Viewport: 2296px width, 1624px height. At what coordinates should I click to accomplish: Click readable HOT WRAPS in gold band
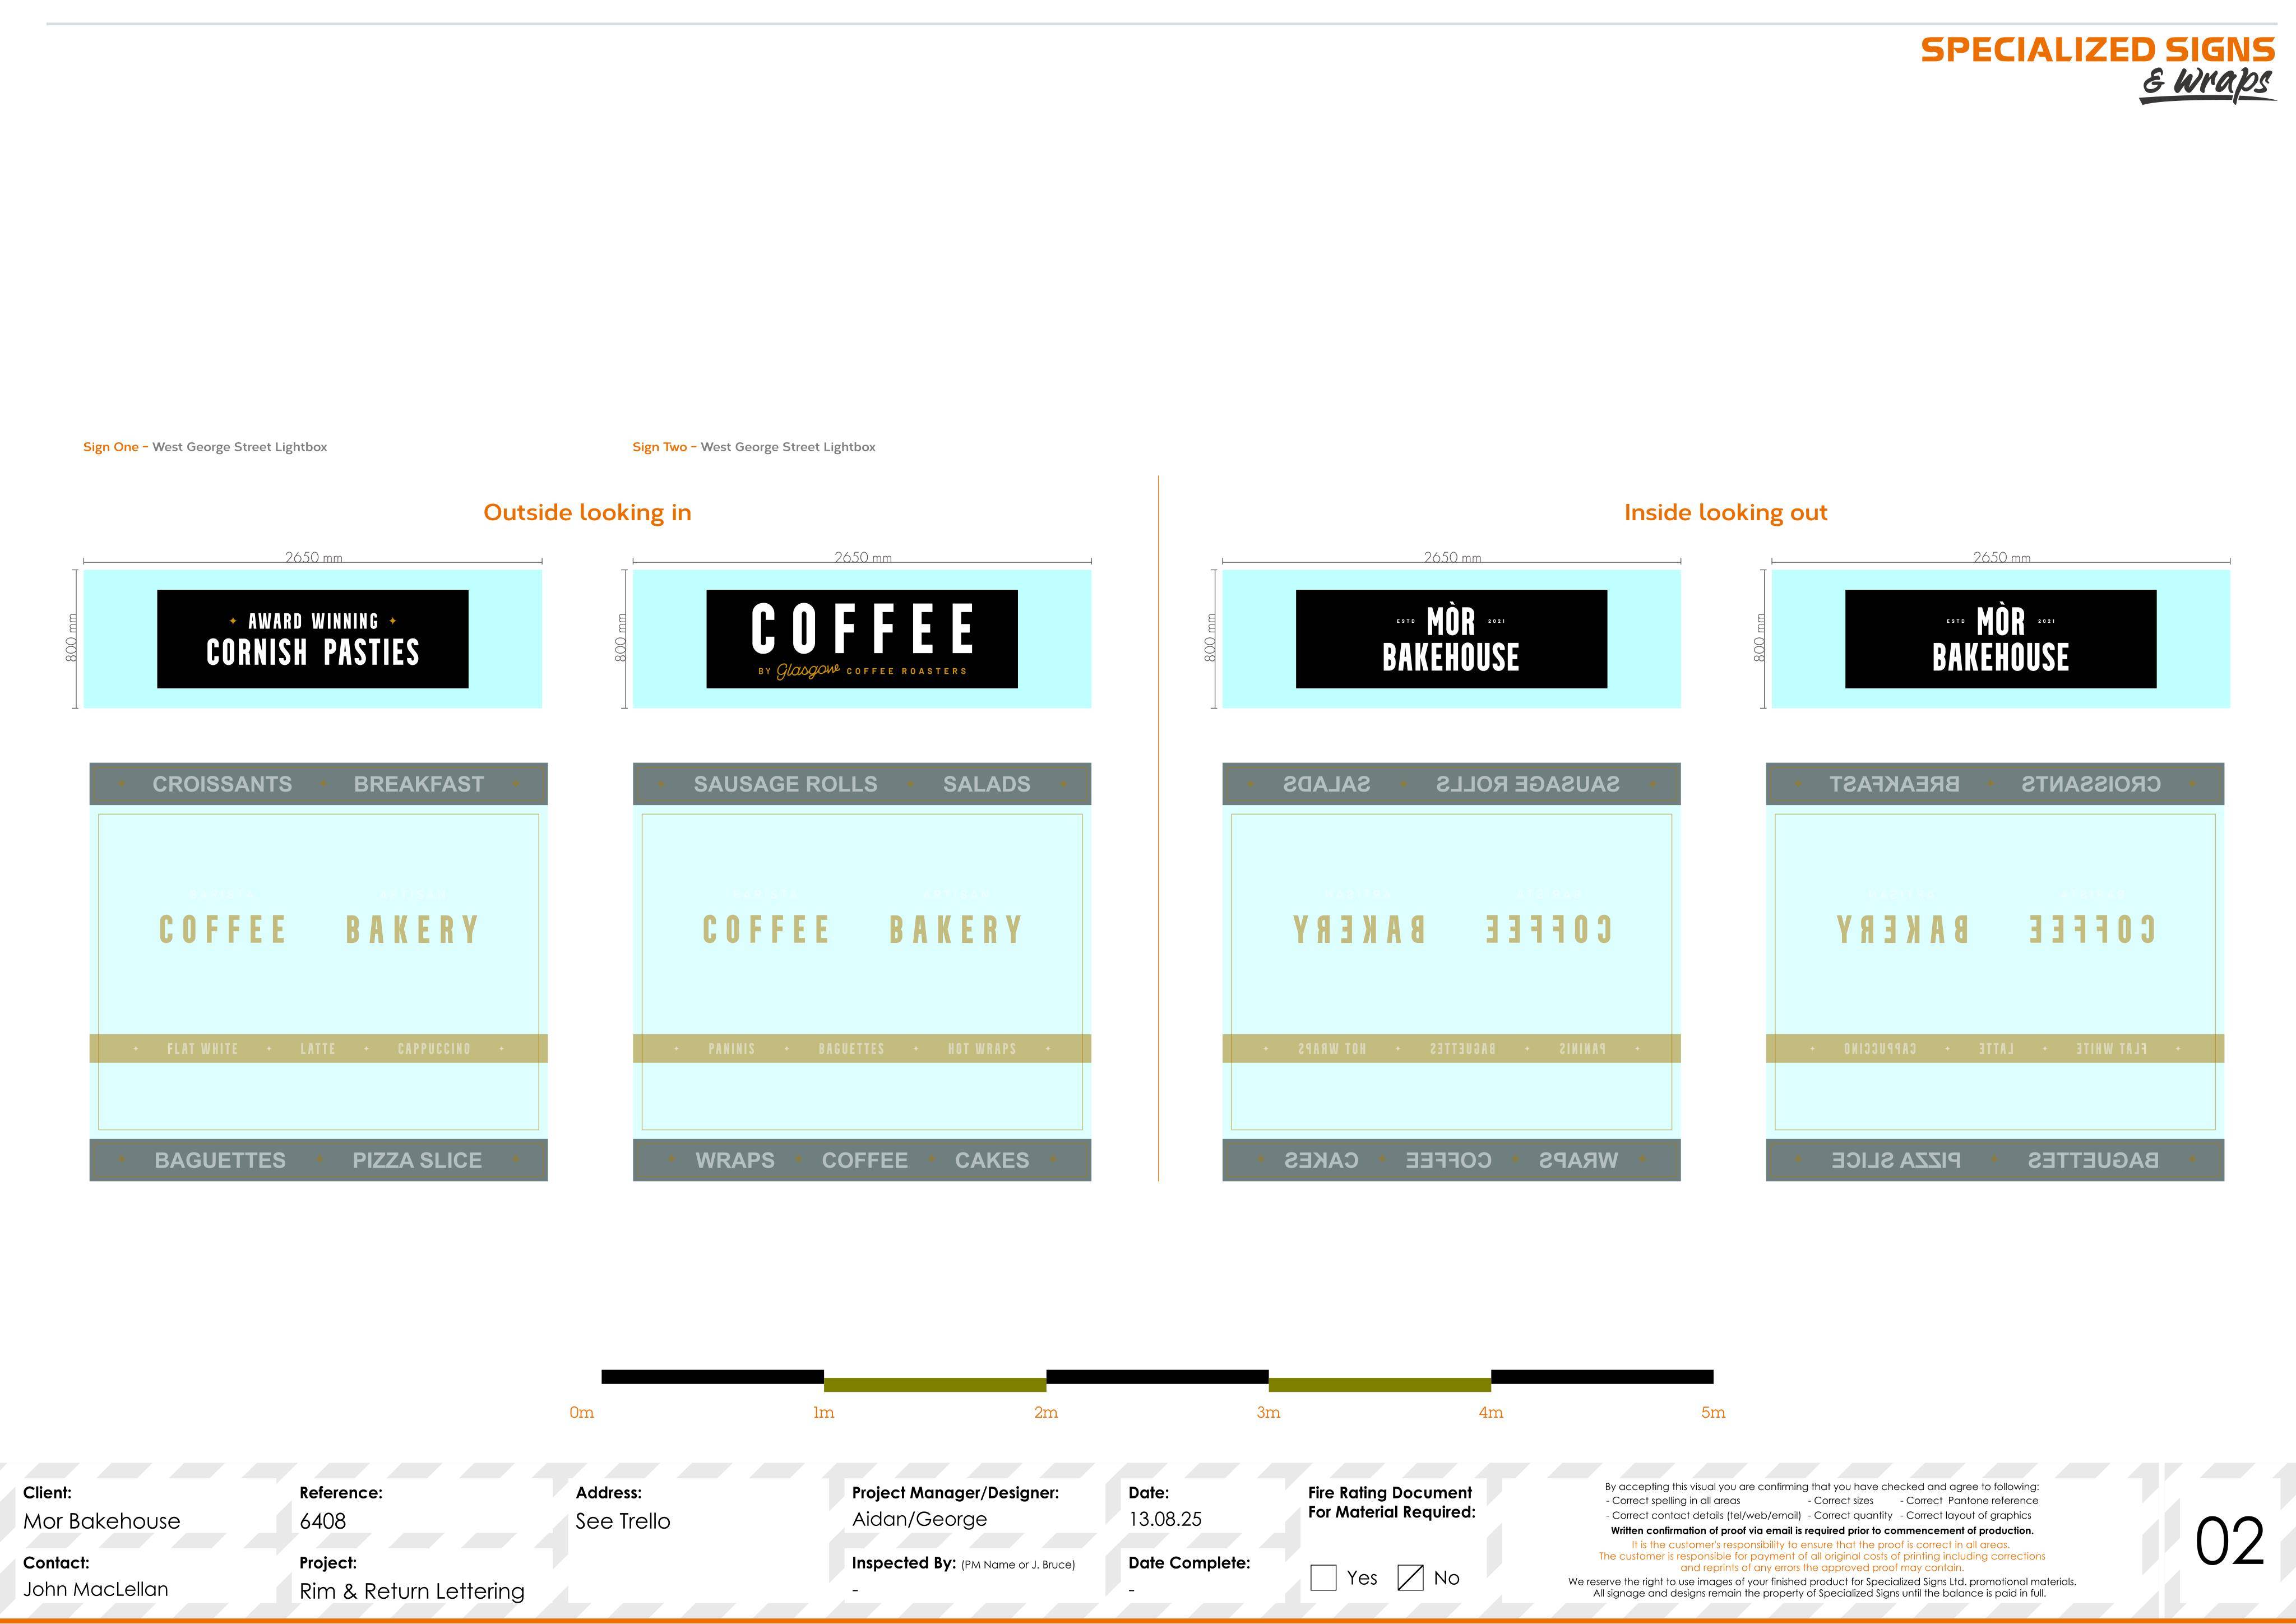tap(982, 1049)
